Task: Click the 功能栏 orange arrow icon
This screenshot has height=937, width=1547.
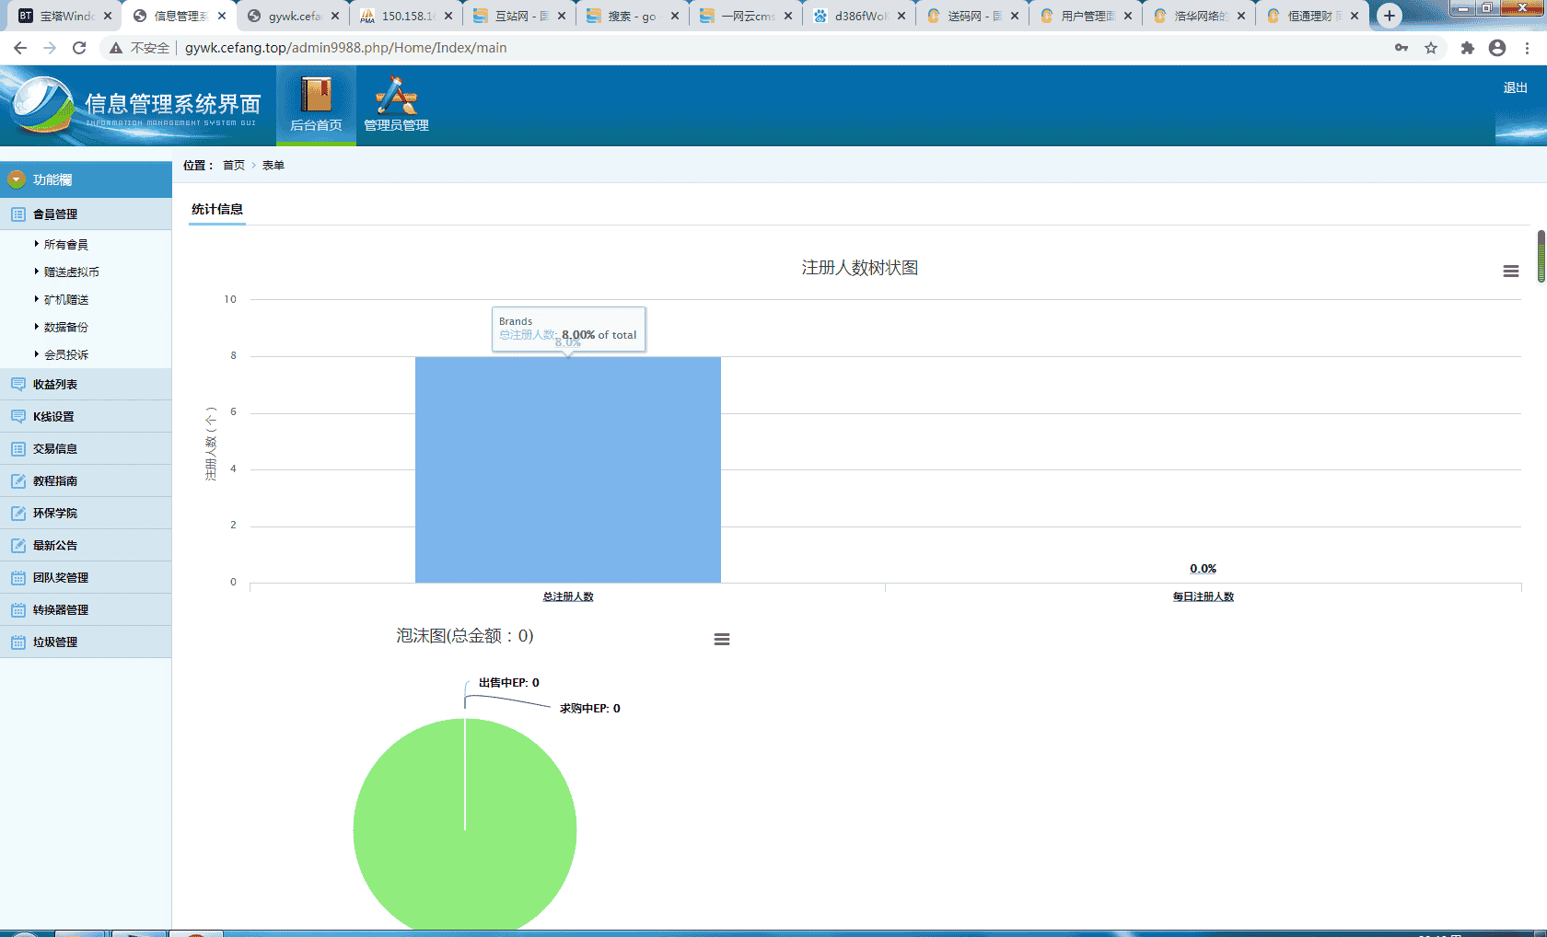Action: (16, 179)
